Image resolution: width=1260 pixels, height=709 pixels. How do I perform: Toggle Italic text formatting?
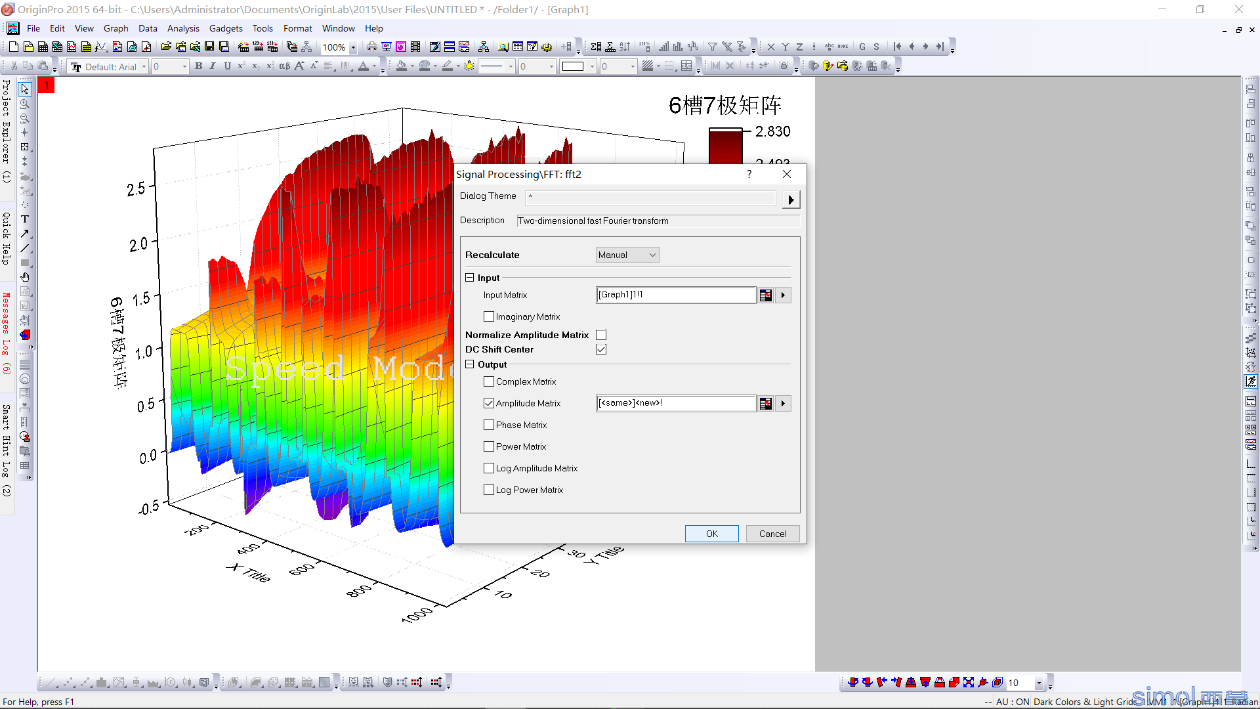213,66
